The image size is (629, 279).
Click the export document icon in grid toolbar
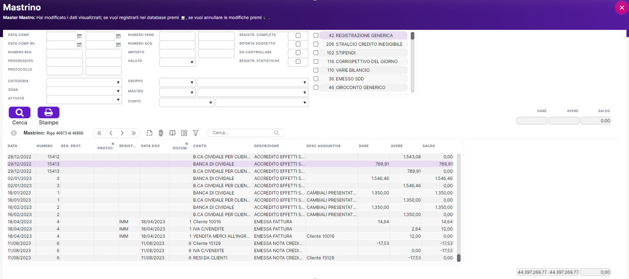click(150, 133)
